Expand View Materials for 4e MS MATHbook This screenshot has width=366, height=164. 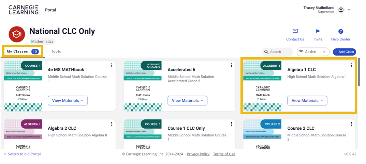[x=68, y=100]
